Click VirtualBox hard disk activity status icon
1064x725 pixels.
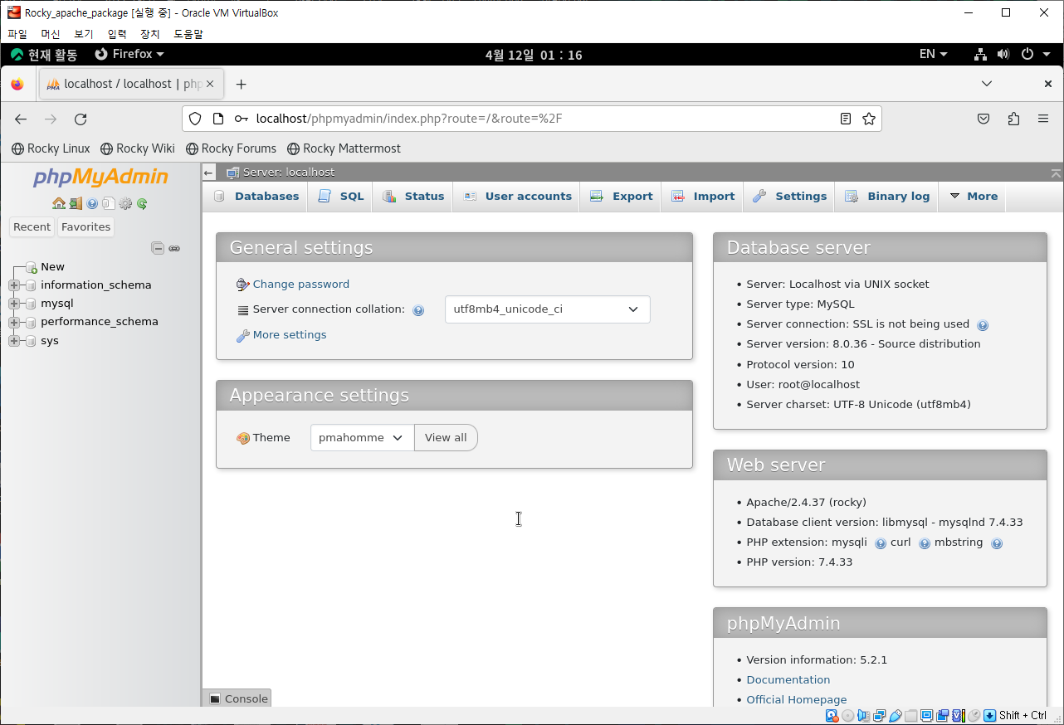point(832,715)
